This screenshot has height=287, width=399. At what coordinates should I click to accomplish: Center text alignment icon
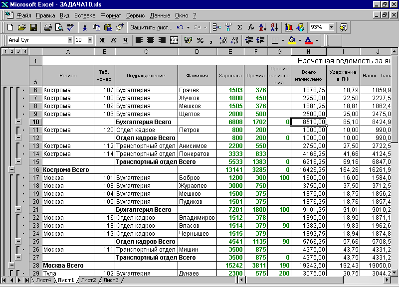[151, 40]
